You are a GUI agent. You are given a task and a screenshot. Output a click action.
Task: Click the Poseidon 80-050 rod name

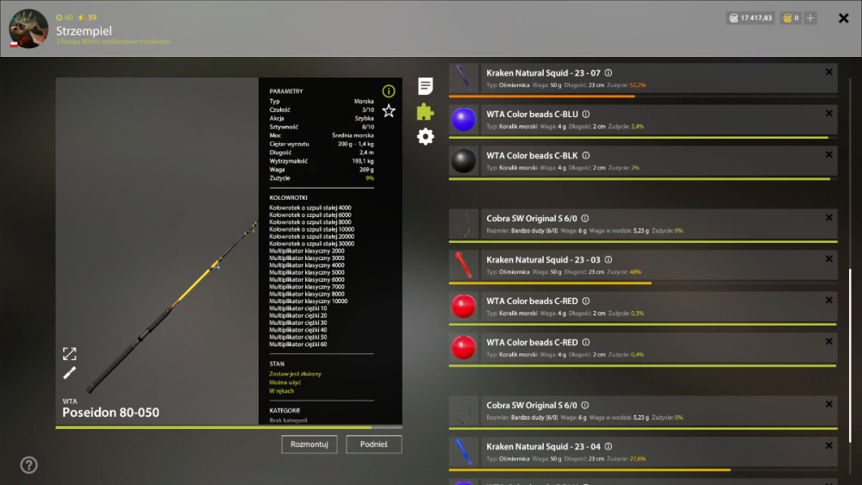click(110, 413)
